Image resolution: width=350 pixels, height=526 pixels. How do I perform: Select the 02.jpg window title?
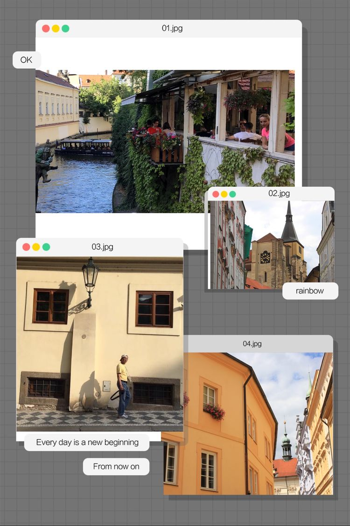[279, 193]
